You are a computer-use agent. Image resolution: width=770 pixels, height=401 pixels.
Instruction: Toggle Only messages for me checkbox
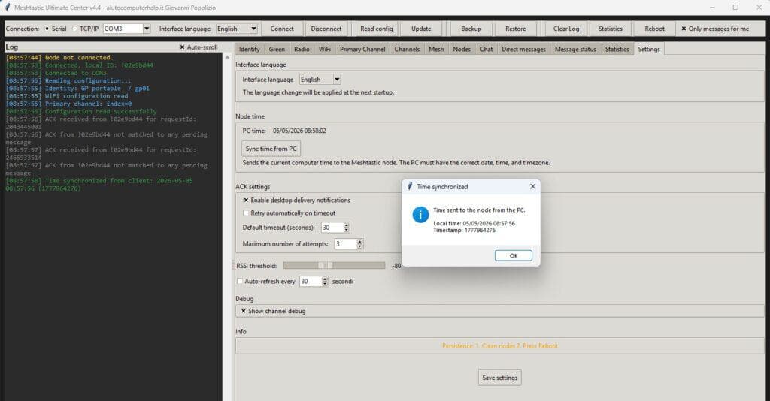683,29
